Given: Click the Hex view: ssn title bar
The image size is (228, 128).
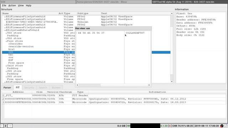Looking at the screenshot, I should click(x=113, y=28).
